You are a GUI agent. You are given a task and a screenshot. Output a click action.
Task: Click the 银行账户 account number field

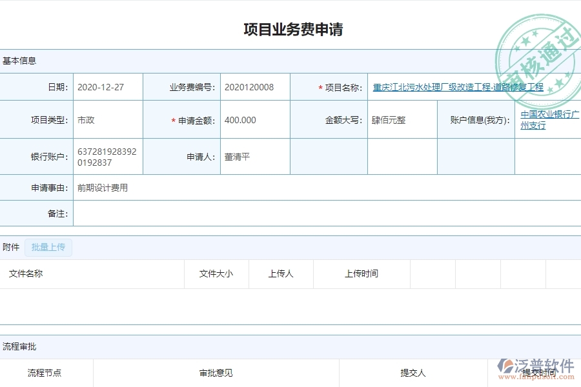coord(107,156)
